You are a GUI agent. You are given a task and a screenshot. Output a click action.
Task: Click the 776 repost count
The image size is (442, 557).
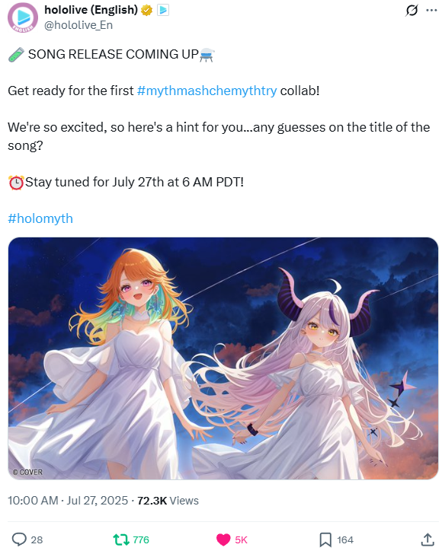tap(141, 540)
